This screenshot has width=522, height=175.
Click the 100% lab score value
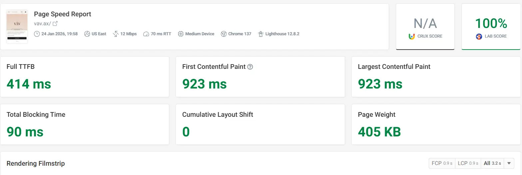491,23
